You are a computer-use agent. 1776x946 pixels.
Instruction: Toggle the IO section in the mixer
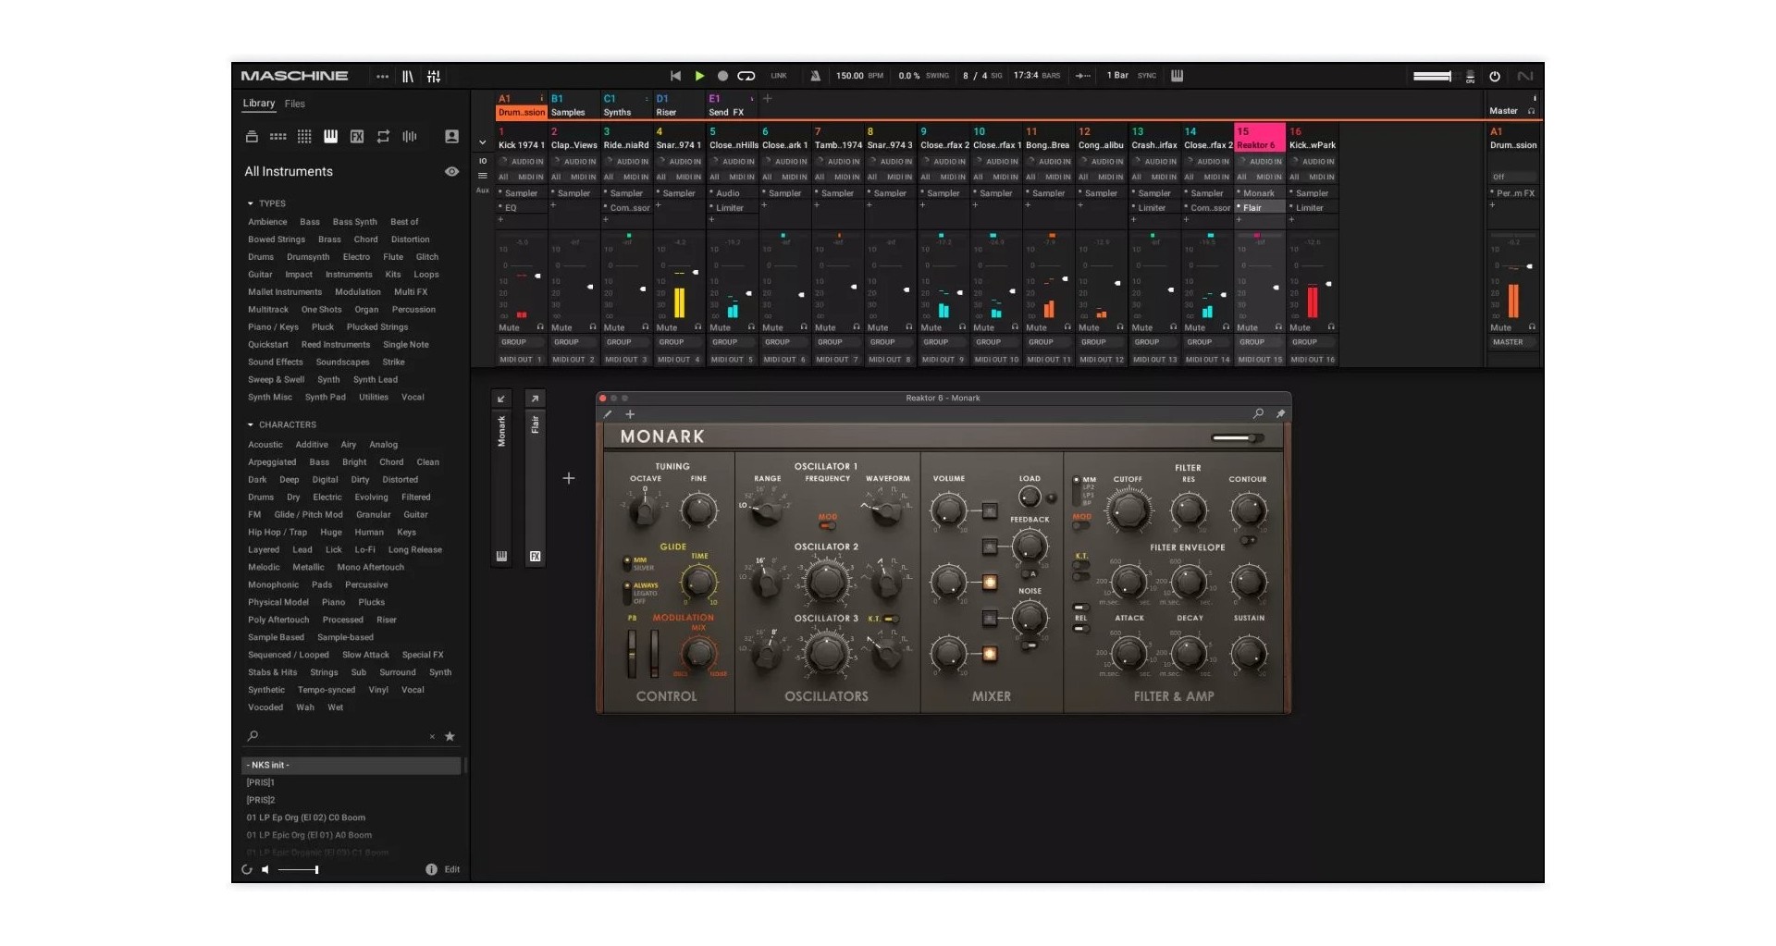point(482,161)
